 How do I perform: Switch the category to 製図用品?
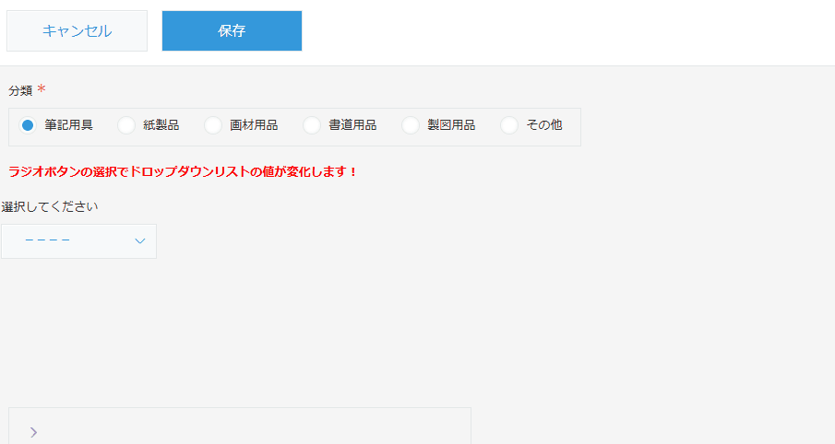pos(450,125)
